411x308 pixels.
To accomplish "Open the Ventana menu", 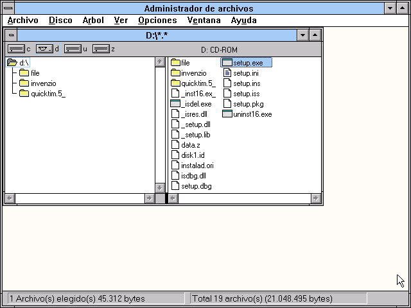I will (x=204, y=20).
